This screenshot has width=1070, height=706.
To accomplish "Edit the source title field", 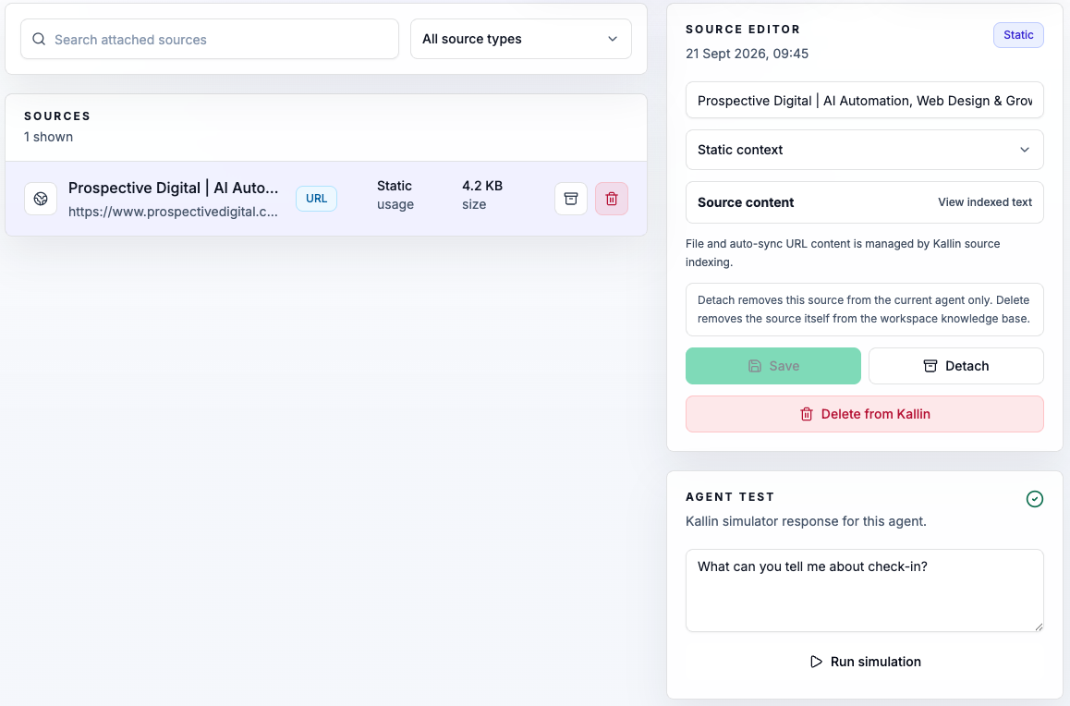I will click(x=865, y=101).
